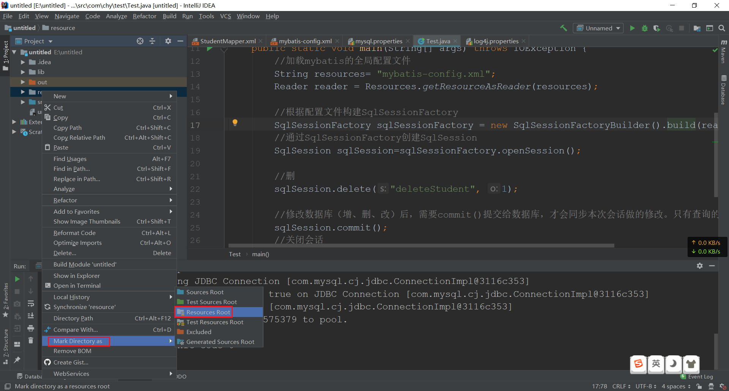Toggle the 1: Project side tool window
Image resolution: width=729 pixels, height=391 pixels.
[x=5, y=55]
